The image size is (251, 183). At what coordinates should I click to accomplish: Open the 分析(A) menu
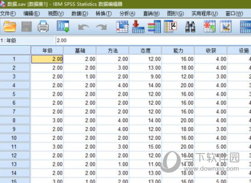pyautogui.click(x=127, y=14)
